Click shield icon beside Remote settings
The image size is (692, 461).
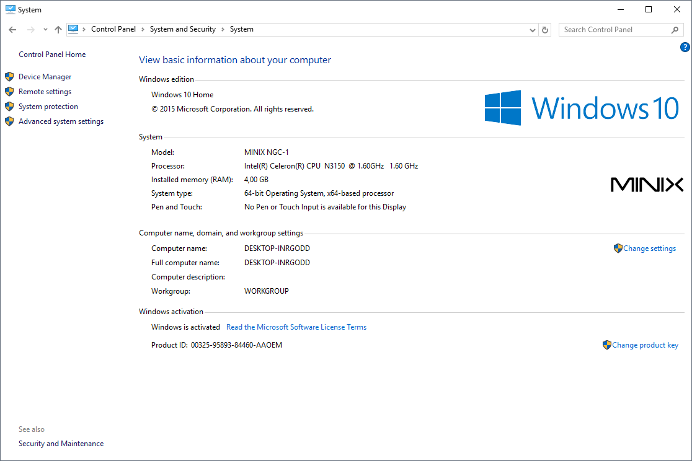pos(9,92)
